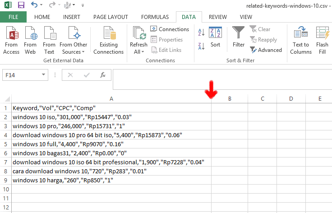Click the Flash Fill icon
Image resolution: width=332 pixels, height=213 pixels.
pos(323,32)
